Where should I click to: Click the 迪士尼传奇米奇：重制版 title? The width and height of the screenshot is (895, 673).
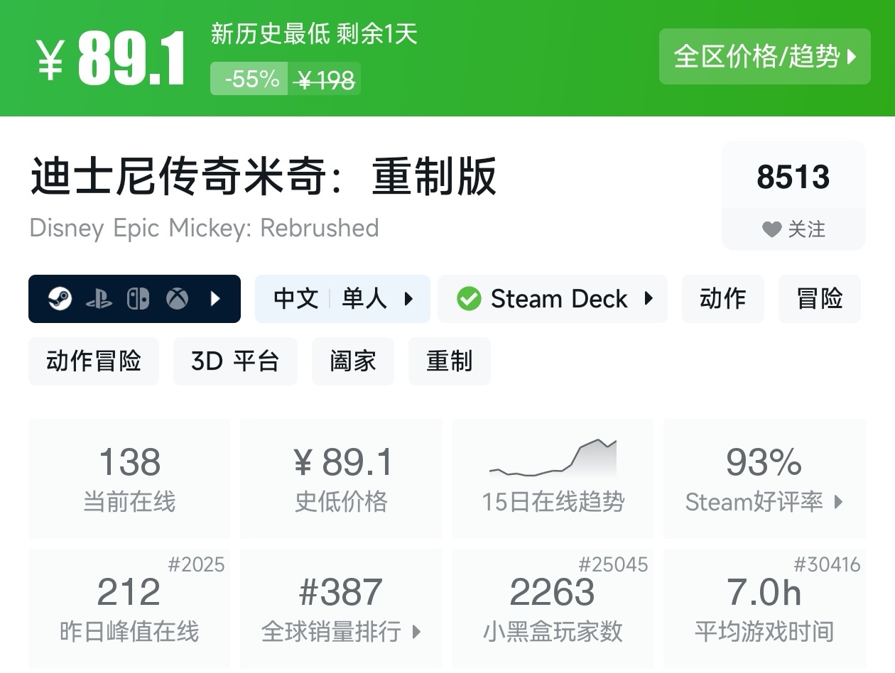pos(263,176)
